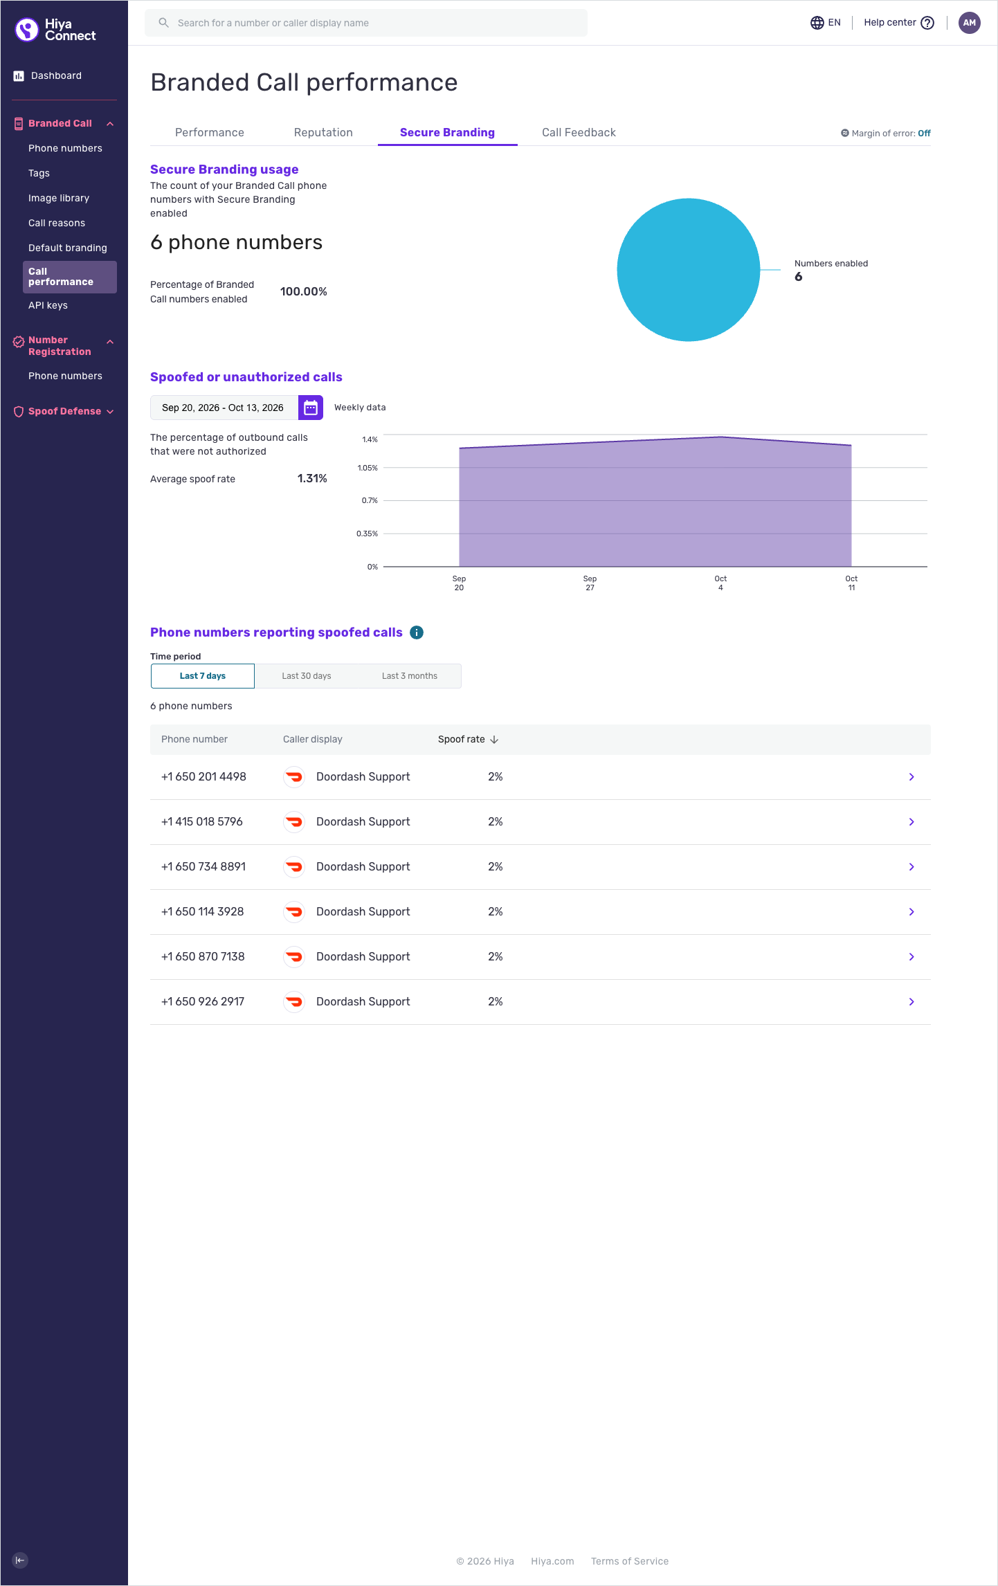This screenshot has height=1586, width=998.
Task: Click the blue Numbers enabled pie chart
Action: pyautogui.click(x=689, y=270)
